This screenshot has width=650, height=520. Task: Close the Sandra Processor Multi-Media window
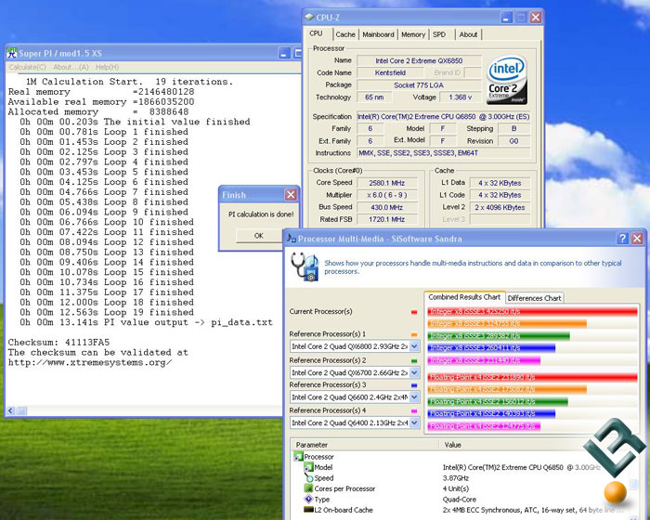pos(637,238)
